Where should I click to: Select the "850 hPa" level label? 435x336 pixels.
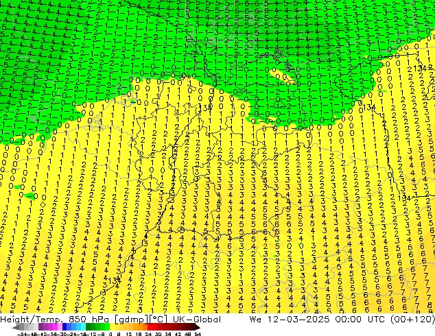click(x=89, y=320)
